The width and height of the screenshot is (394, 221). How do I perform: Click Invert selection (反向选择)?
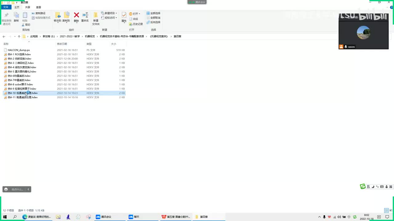pos(153,22)
